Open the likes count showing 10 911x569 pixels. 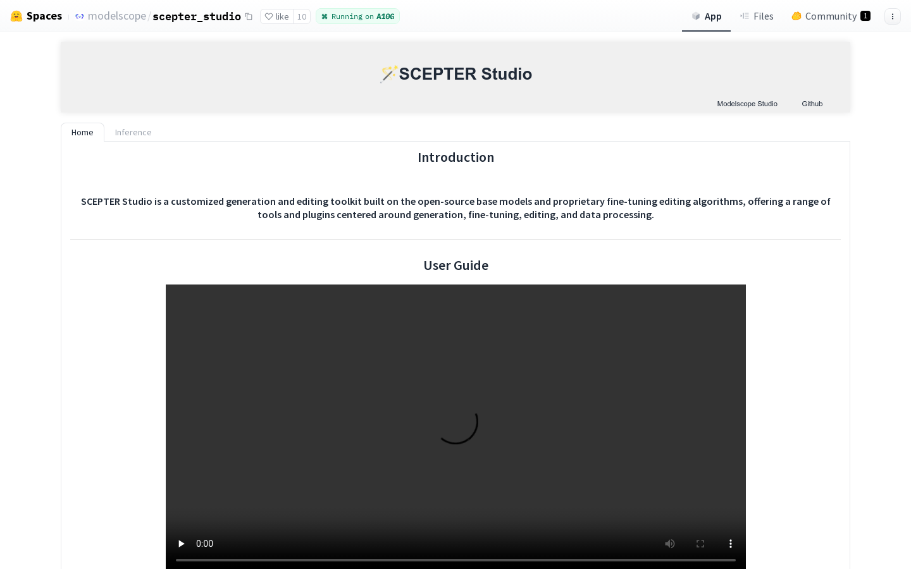point(302,16)
